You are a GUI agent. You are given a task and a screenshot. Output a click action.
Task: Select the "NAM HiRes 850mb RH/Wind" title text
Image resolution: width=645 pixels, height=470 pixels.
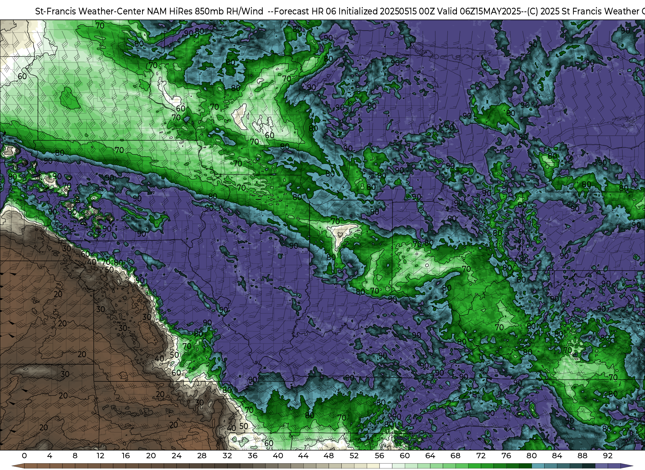tap(205, 11)
